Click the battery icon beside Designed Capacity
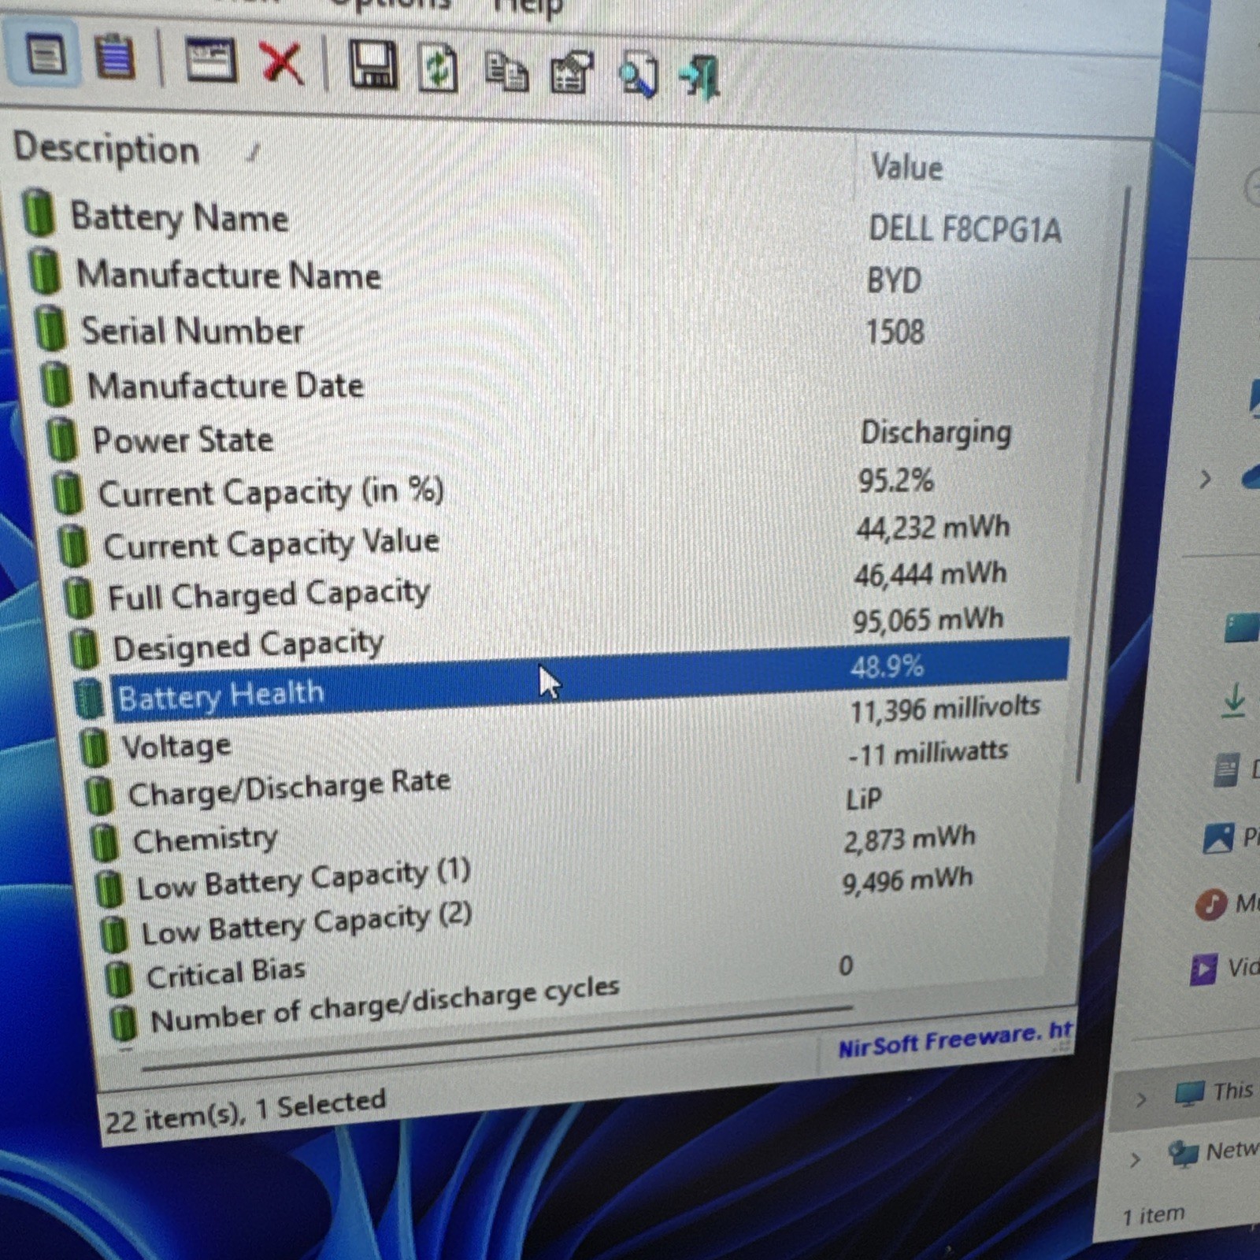1260x1260 pixels. click(83, 648)
